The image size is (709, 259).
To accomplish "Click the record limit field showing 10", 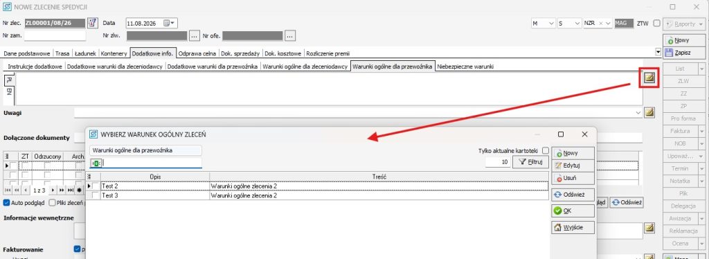I will [497, 162].
